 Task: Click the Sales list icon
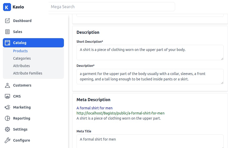coord(7,32)
